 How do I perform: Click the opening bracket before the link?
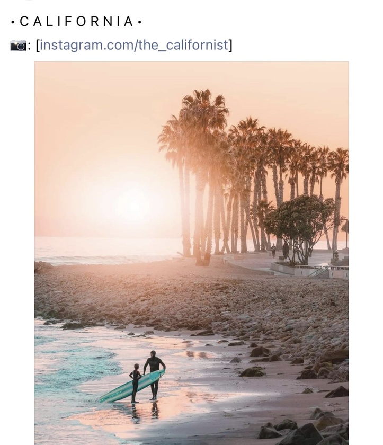click(x=38, y=46)
